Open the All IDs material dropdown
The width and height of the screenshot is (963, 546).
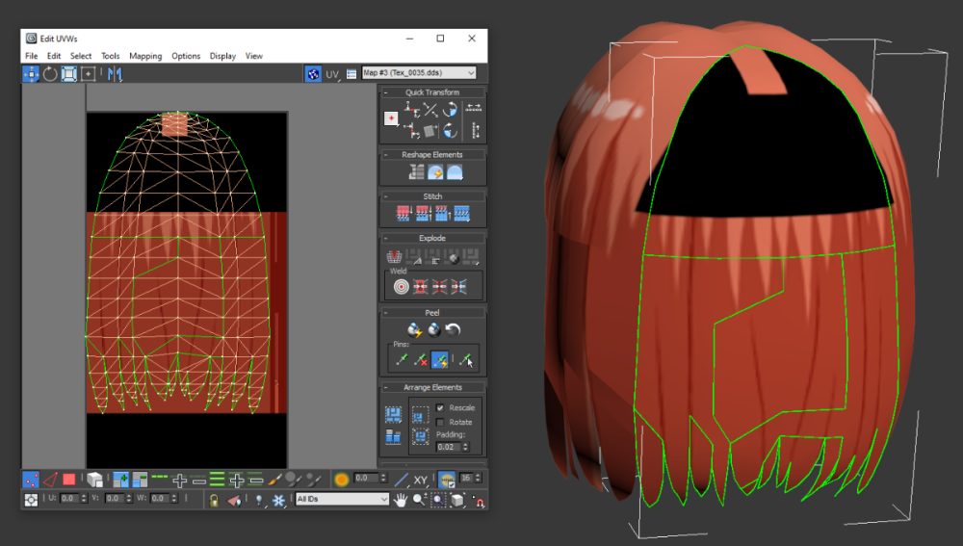coord(342,500)
